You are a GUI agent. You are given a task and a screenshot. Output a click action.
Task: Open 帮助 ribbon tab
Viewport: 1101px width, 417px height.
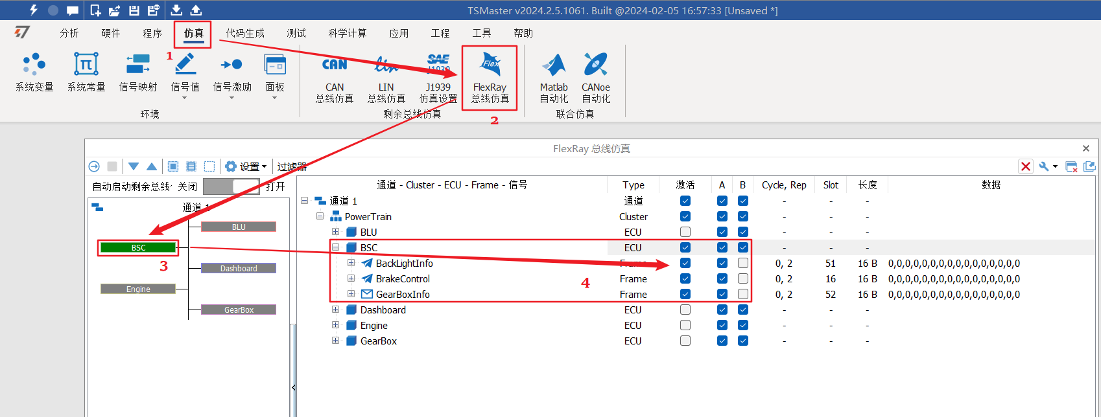click(x=523, y=33)
